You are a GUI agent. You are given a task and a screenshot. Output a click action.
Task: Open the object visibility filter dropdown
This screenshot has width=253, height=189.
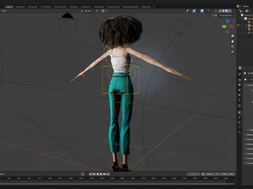click(x=188, y=11)
